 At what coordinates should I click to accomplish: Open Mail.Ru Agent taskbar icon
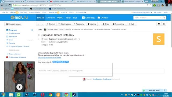19,95
